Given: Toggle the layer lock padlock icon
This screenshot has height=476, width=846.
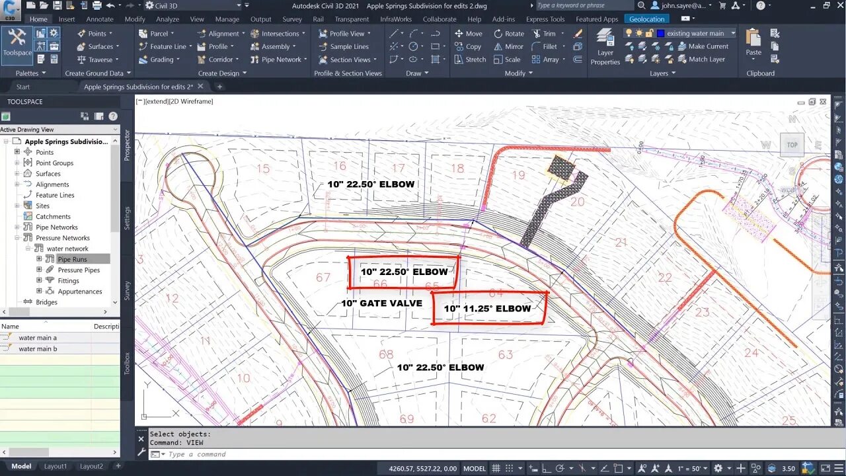Looking at the screenshot, I should point(648,33).
